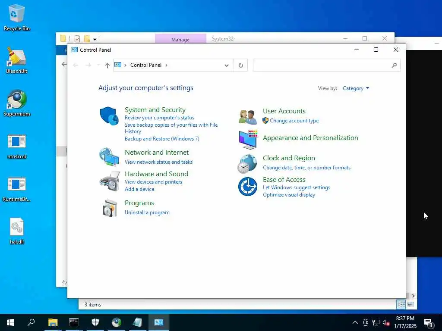Open Save backup copies with File History

coord(171,128)
